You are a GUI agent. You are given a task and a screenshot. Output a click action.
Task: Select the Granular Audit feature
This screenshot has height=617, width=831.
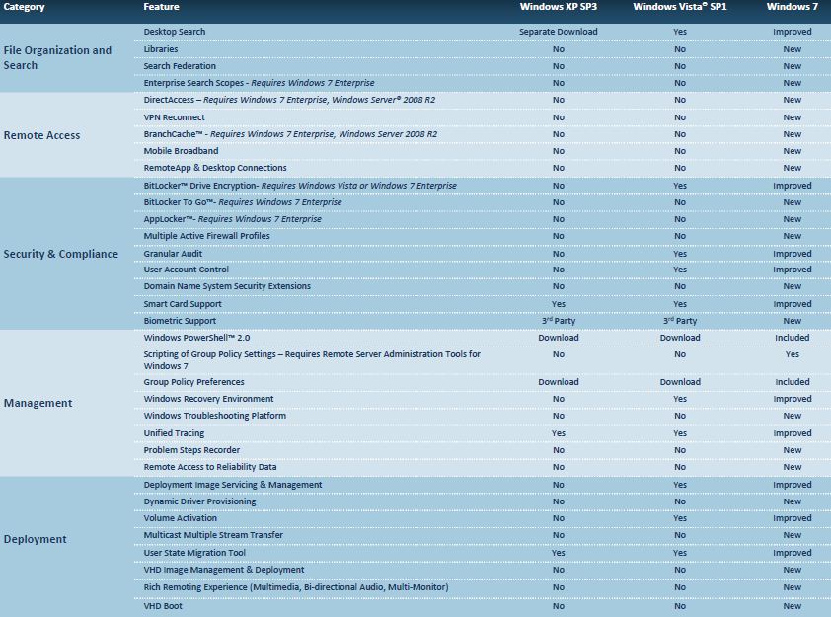[x=173, y=254]
